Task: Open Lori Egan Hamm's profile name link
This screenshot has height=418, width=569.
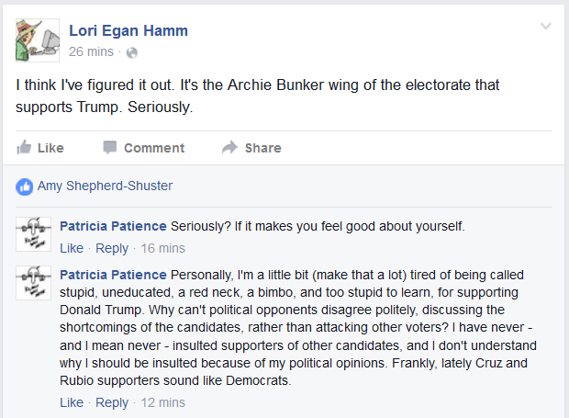Action: coord(128,30)
